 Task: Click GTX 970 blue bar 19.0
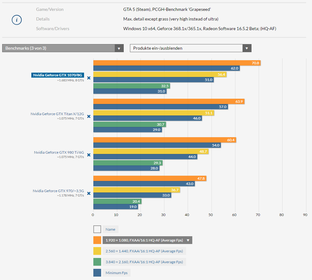(116, 207)
